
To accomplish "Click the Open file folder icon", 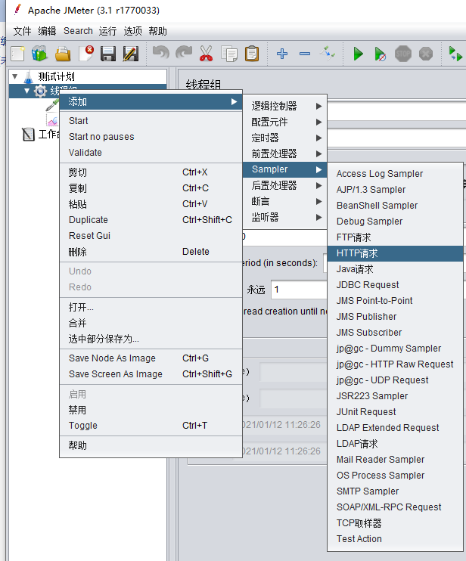I will (63, 54).
